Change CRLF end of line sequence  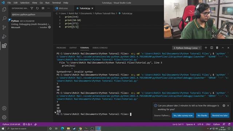(208, 124)
